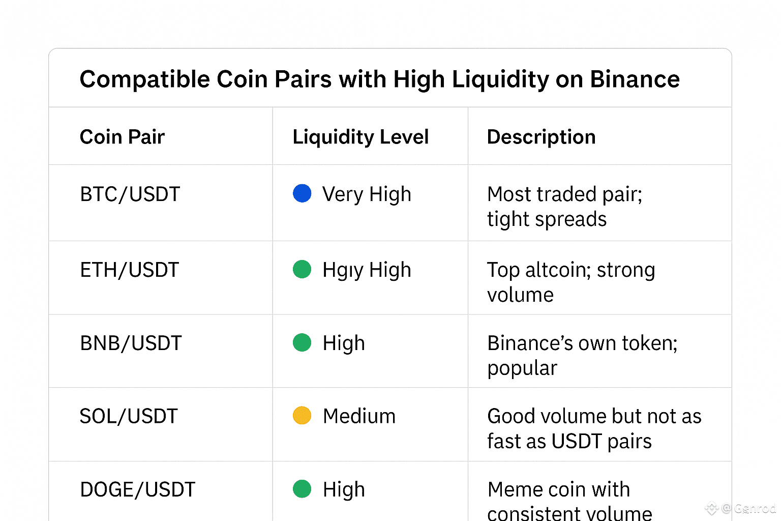Click the watermark logo in bottom corner

(711, 508)
